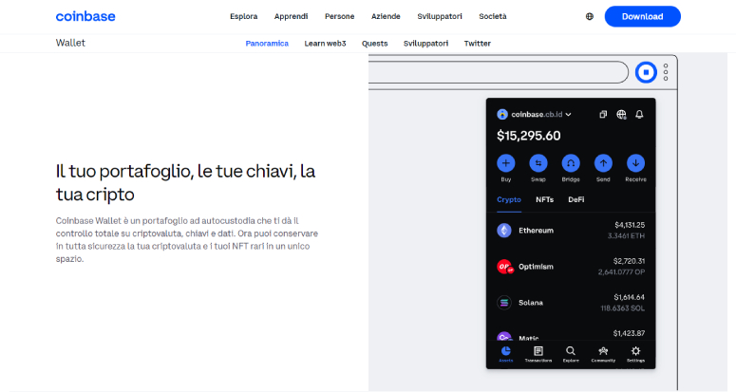
Task: Open Transactions in wallet bottom bar
Action: [x=538, y=354]
